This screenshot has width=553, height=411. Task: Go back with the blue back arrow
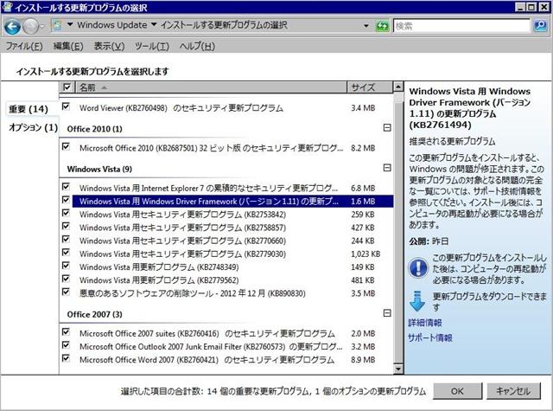(12, 27)
